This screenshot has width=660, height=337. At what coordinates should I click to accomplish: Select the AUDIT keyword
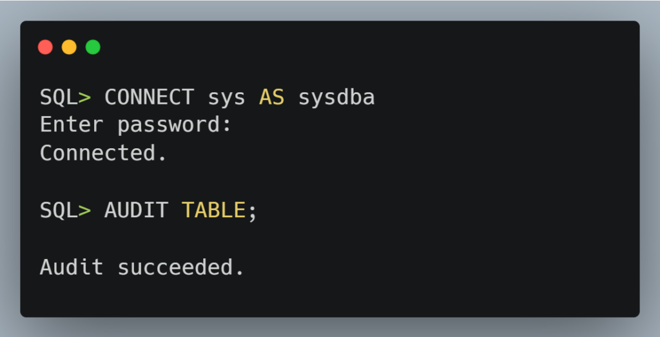tap(136, 210)
